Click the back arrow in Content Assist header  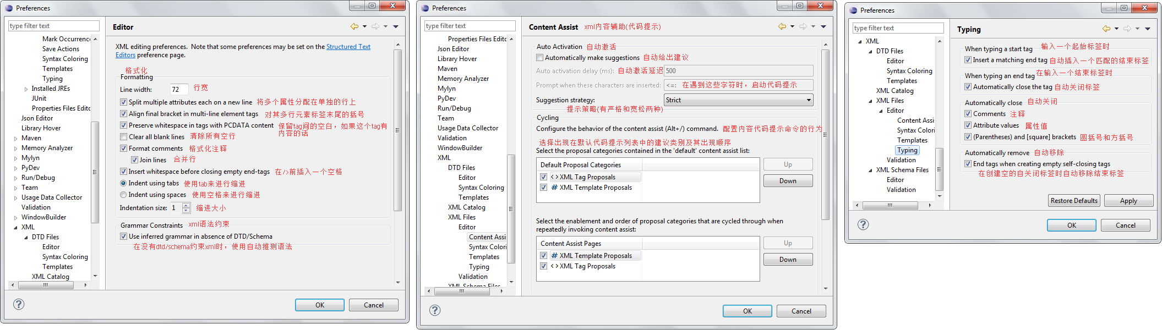tap(782, 26)
